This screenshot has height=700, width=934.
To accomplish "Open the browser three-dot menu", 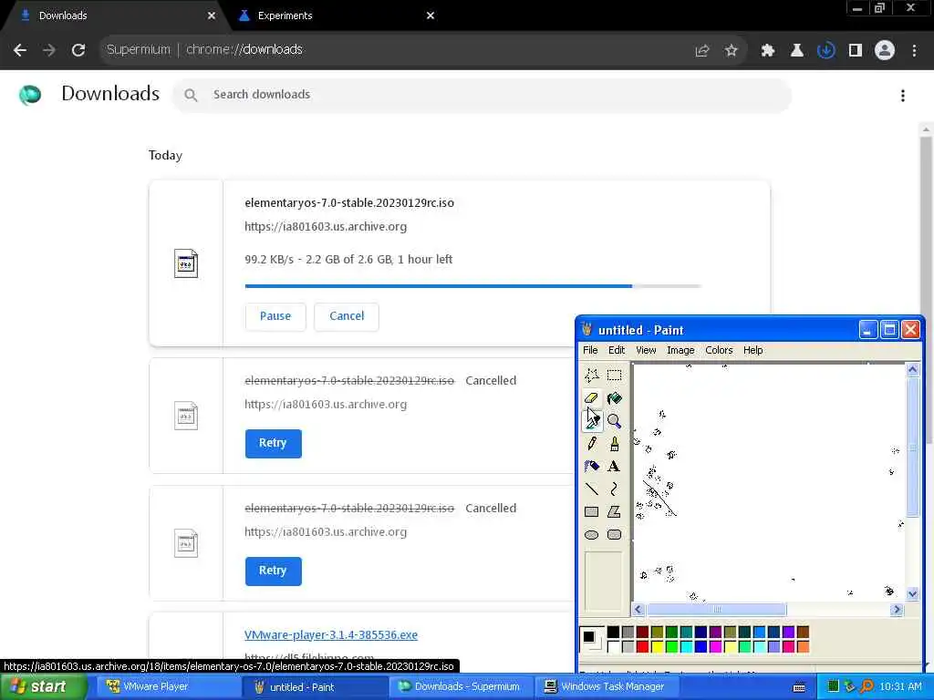I will pos(914,51).
